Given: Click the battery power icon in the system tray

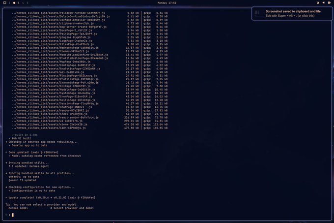Looking at the screenshot, I should (329, 3).
